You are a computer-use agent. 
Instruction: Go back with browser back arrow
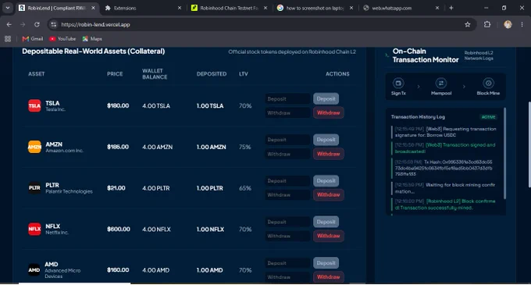point(9,24)
